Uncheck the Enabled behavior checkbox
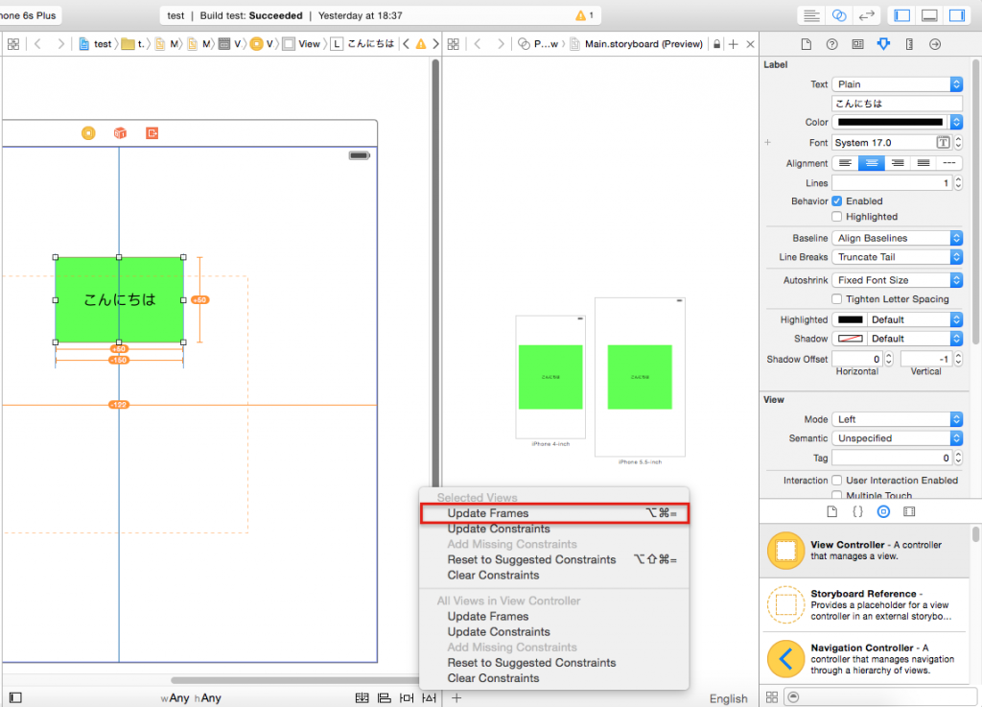The height and width of the screenshot is (707, 982). click(837, 201)
